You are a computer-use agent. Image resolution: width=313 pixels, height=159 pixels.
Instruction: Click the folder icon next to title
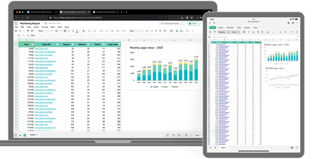(46, 23)
